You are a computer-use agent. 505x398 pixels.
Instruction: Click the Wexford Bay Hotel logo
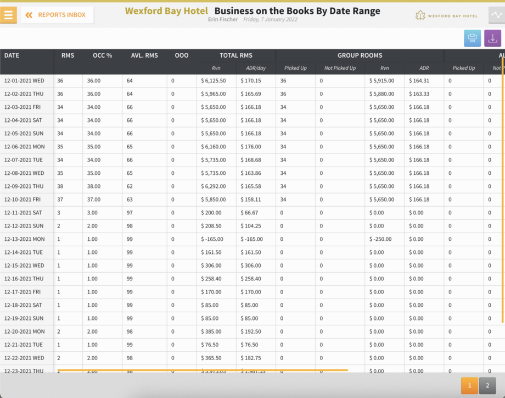(x=446, y=15)
